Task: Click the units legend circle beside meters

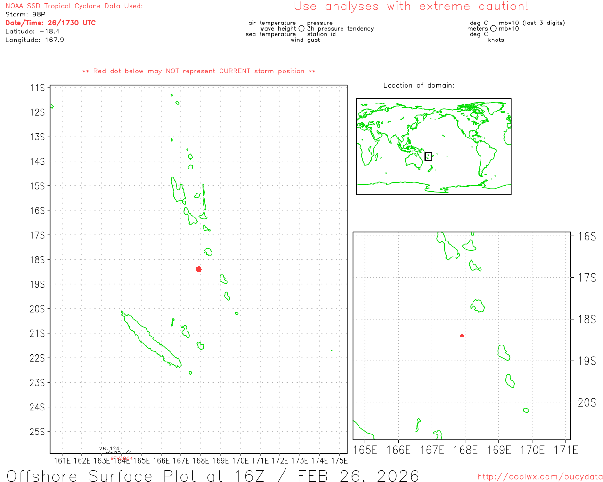Action: (x=493, y=29)
